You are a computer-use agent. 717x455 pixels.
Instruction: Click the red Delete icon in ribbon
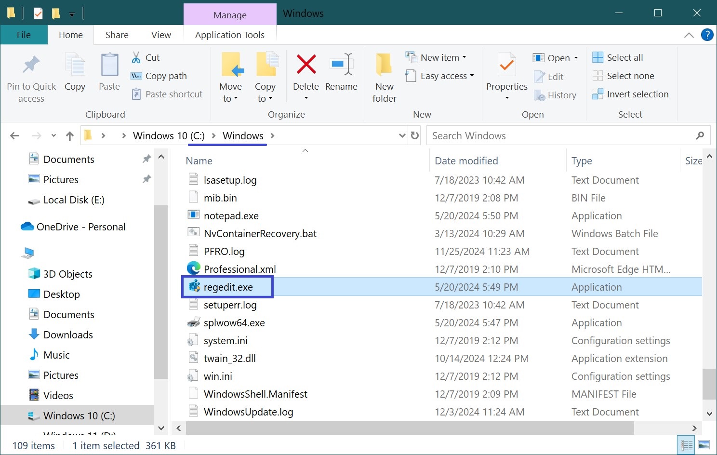(x=306, y=65)
